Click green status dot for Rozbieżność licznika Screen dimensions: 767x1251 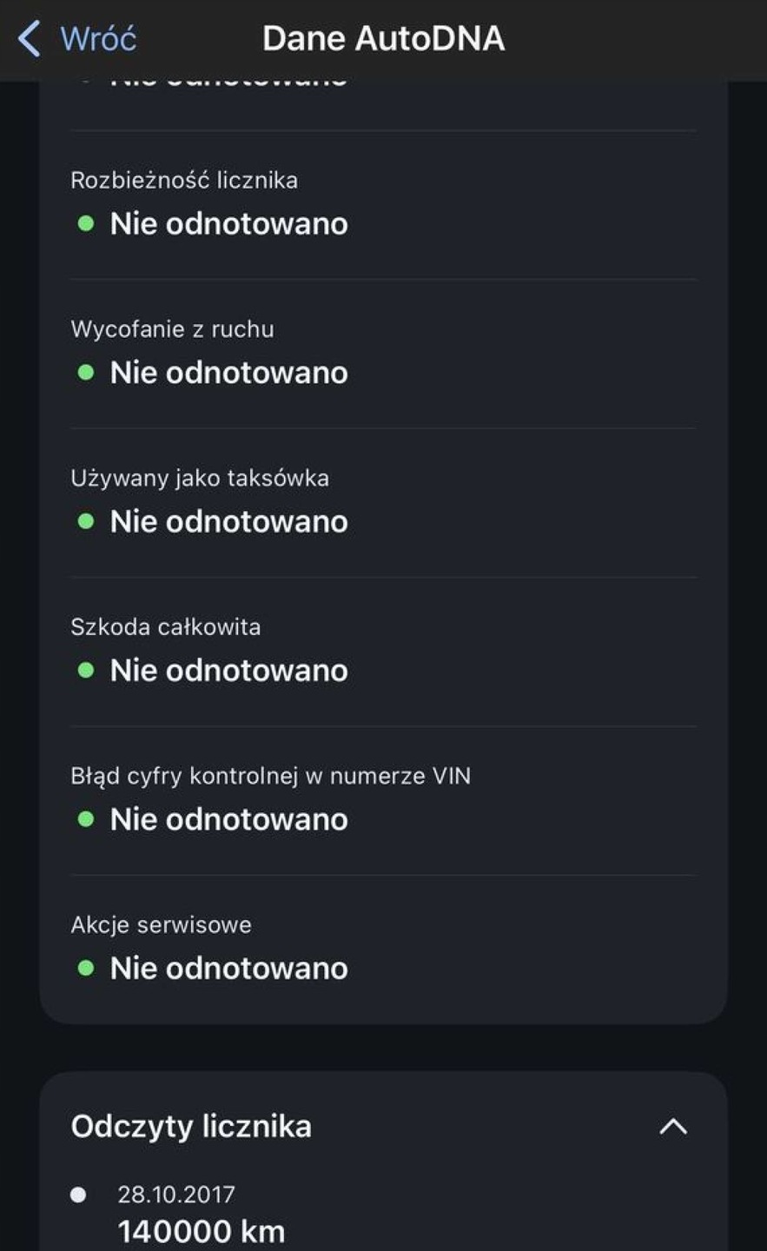point(86,223)
